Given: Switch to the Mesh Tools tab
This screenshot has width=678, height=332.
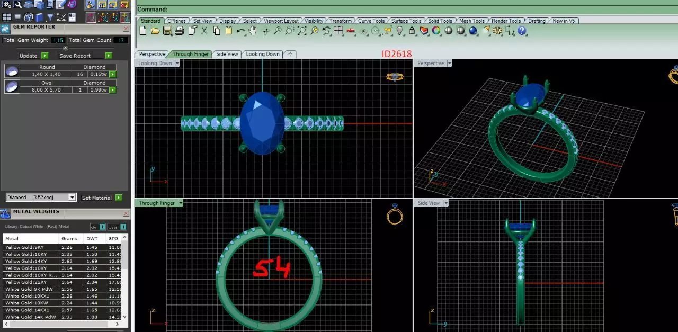Looking at the screenshot, I should (471, 21).
